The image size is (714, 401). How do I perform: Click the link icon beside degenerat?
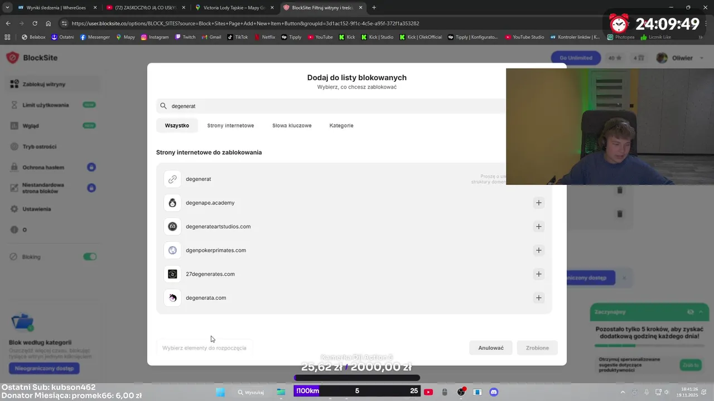click(x=172, y=179)
